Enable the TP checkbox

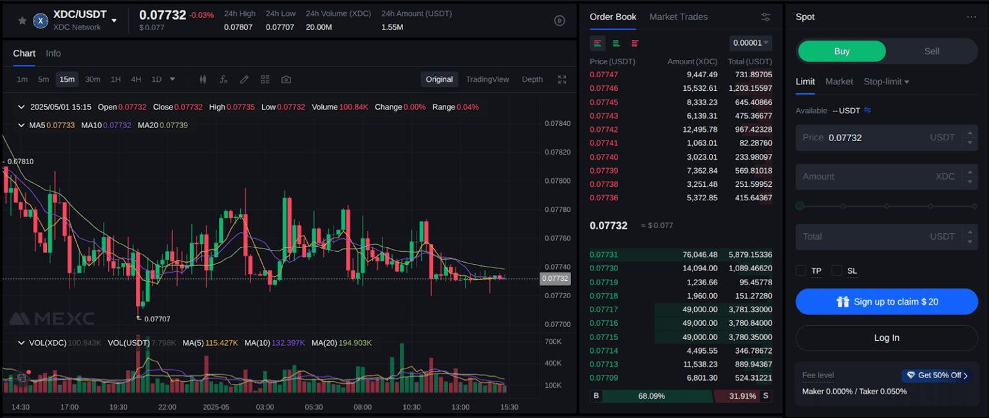800,271
